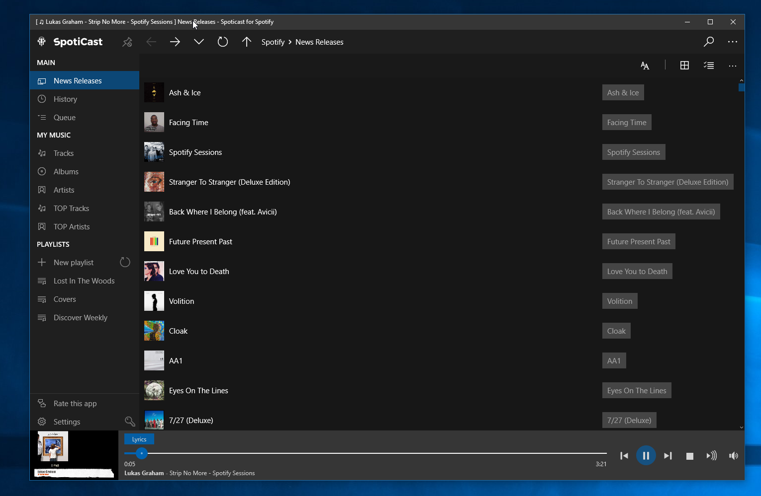Click Future Present Past album cover
This screenshot has width=761, height=496.
click(154, 241)
